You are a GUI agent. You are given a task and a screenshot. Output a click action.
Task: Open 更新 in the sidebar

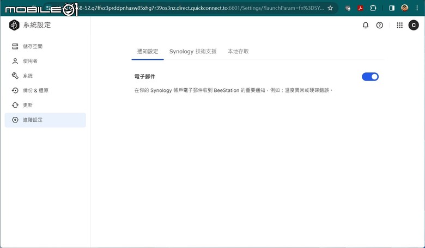pos(45,105)
